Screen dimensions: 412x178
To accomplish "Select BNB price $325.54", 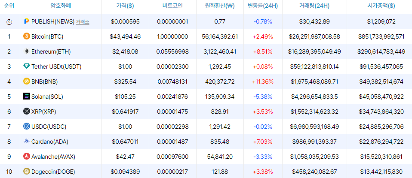I will pos(125,82).
